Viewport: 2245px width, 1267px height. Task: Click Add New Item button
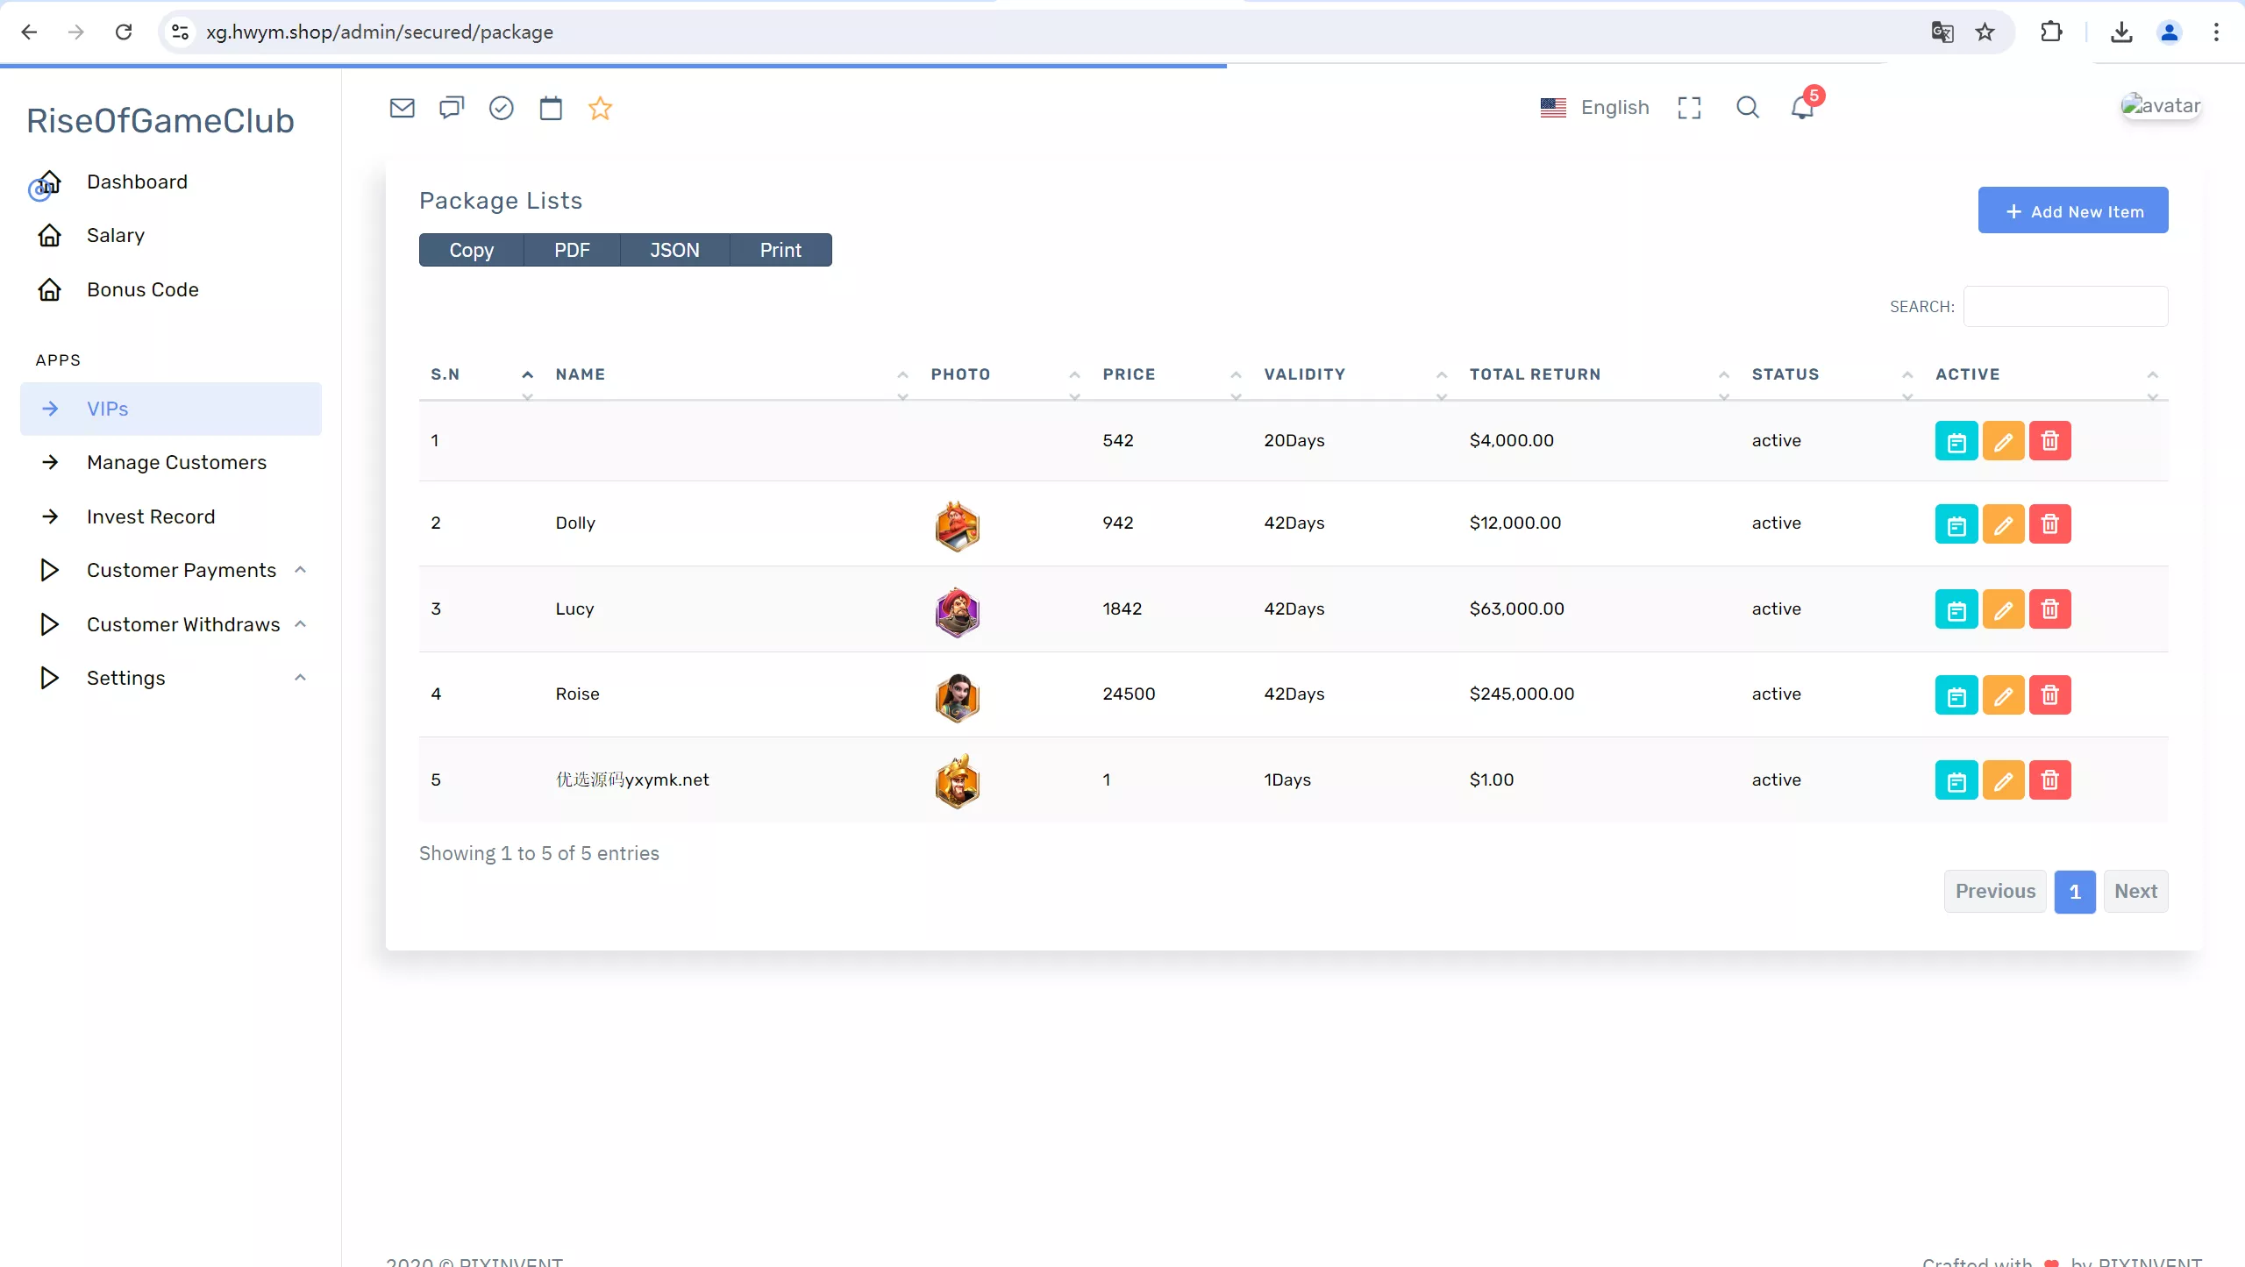click(2072, 210)
